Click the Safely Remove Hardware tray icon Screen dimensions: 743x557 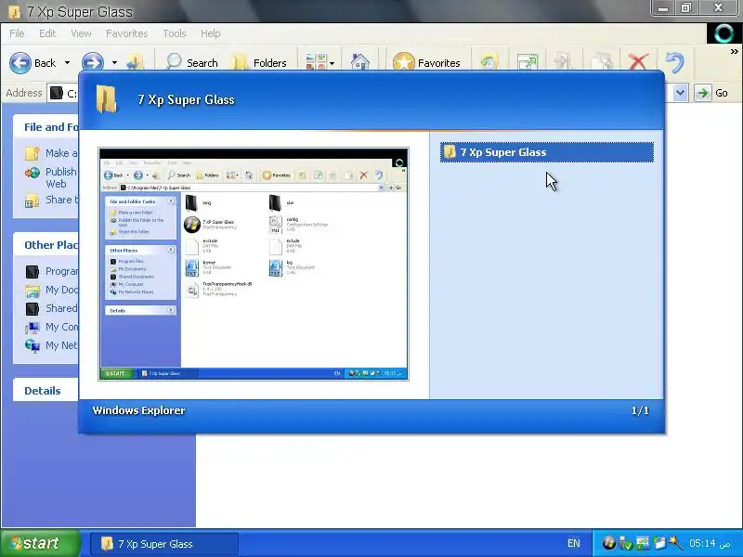point(625,543)
